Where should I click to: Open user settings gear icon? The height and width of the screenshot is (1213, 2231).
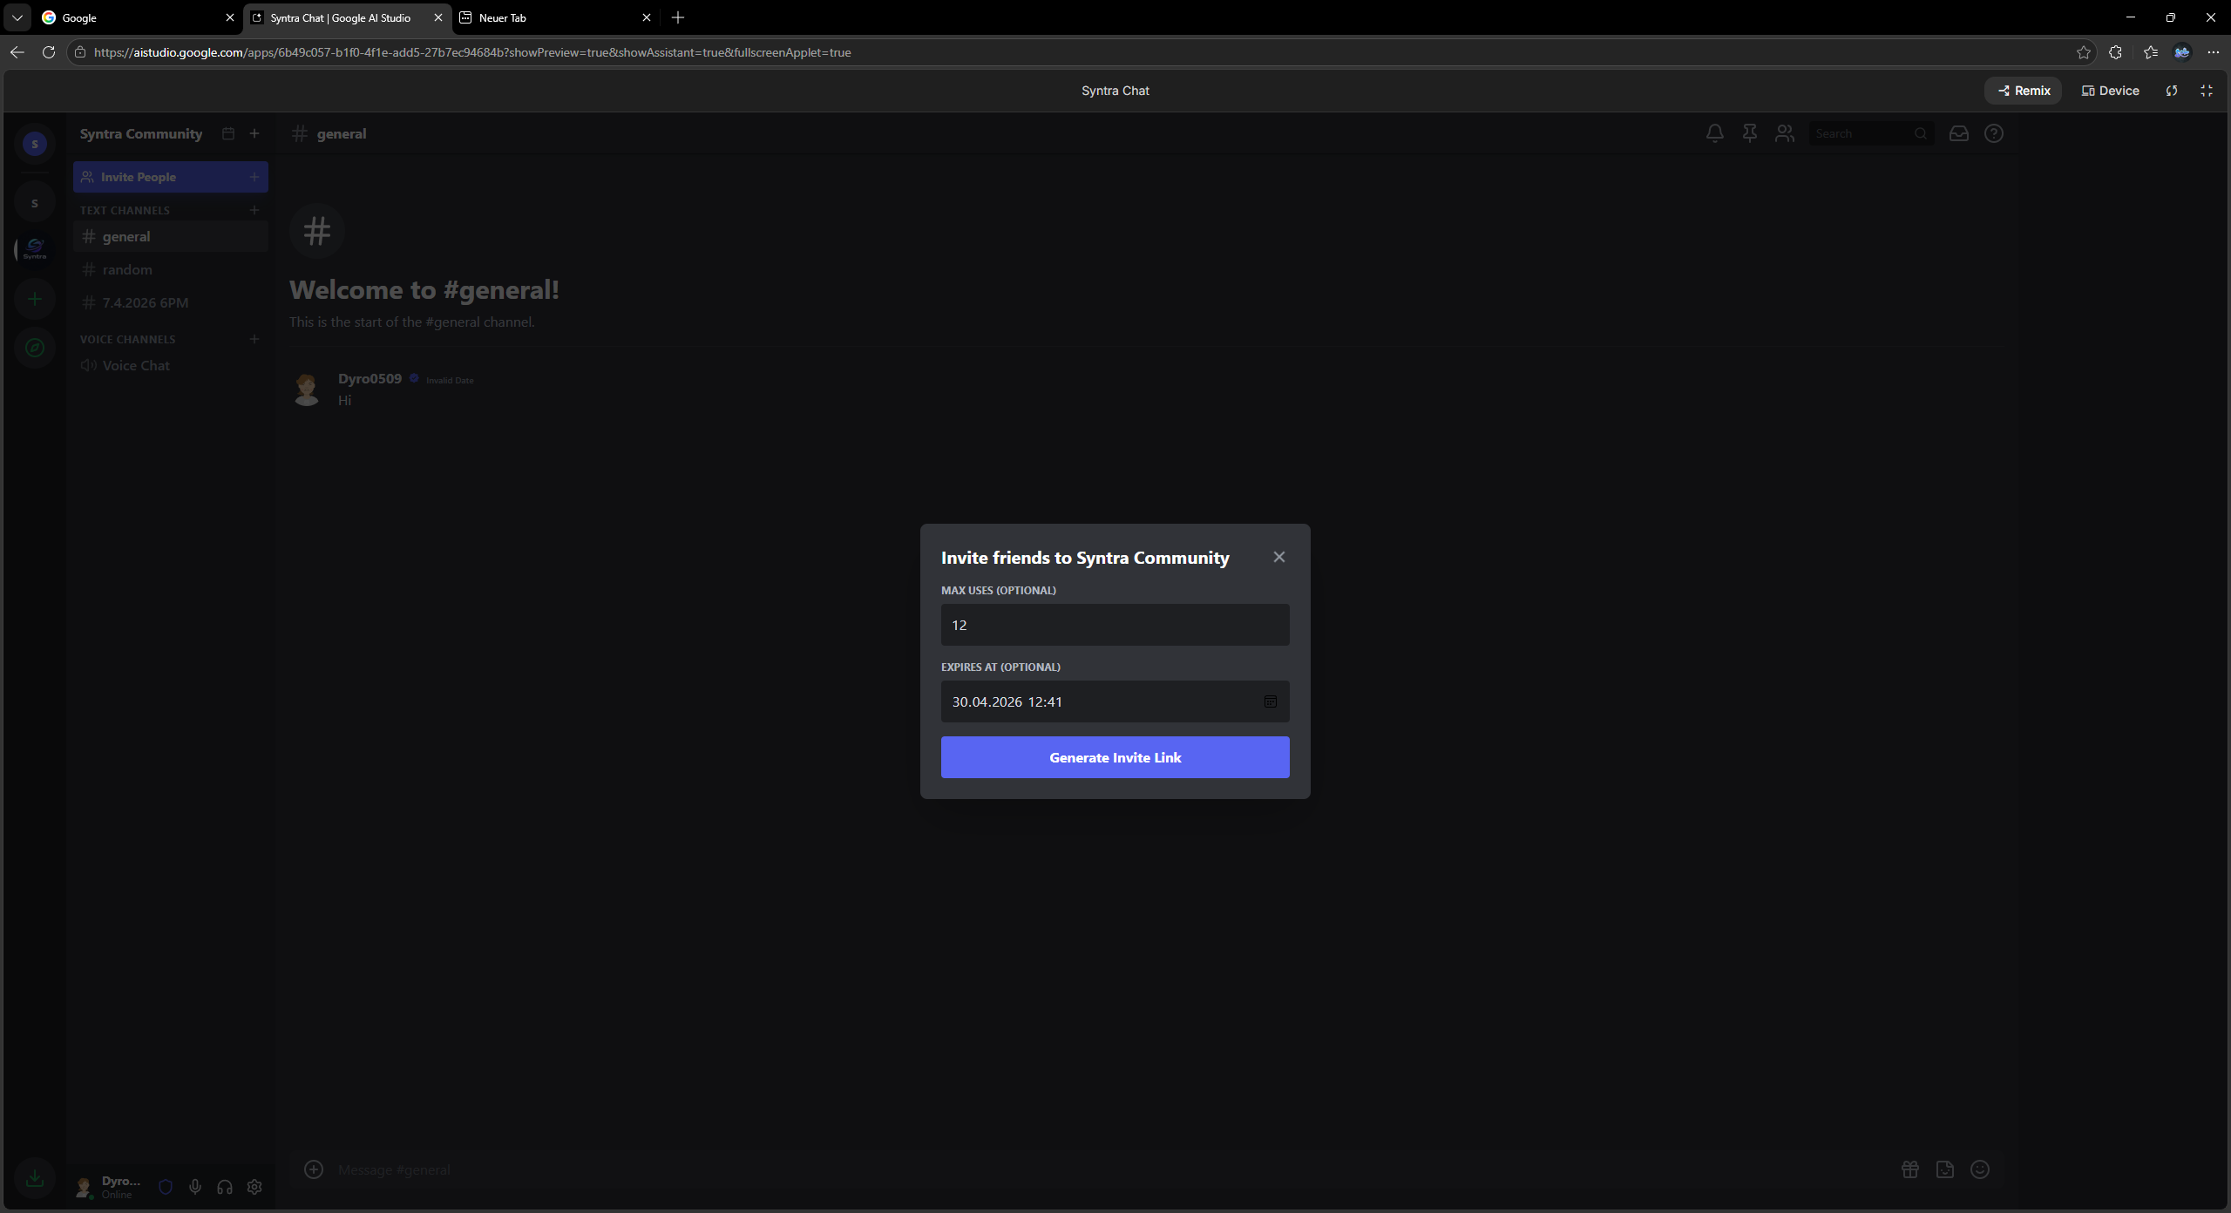click(254, 1187)
